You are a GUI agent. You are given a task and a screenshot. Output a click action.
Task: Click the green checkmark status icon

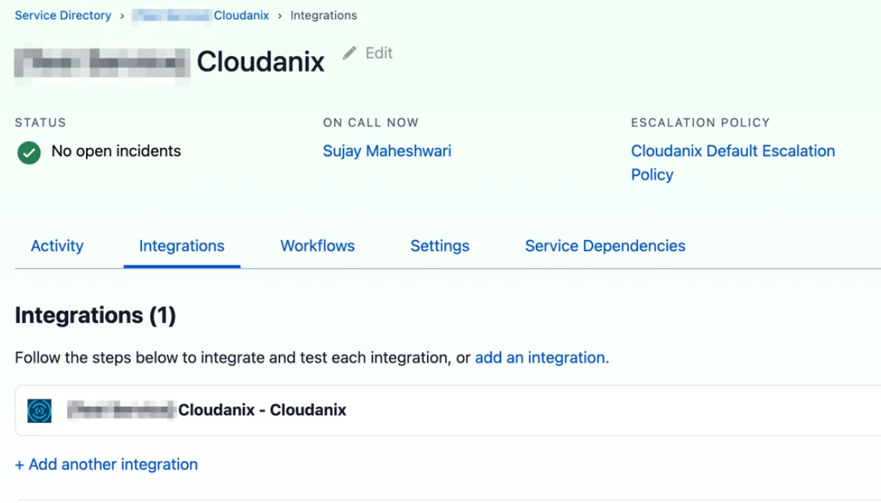[29, 152]
